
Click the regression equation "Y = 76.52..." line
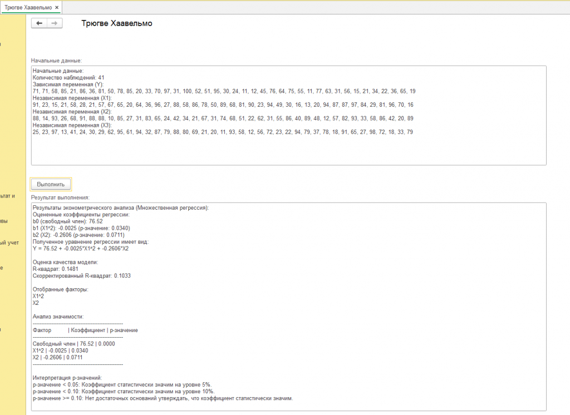point(81,249)
